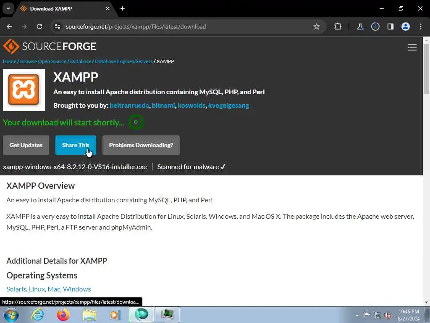Viewport: 430px width, 323px height.
Task: Bookmark this page with the star icon
Action: [x=317, y=26]
